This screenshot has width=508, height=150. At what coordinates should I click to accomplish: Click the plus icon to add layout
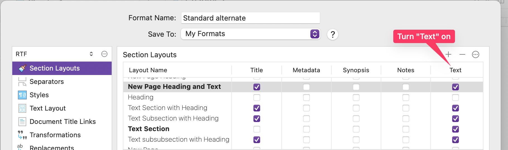tap(448, 54)
